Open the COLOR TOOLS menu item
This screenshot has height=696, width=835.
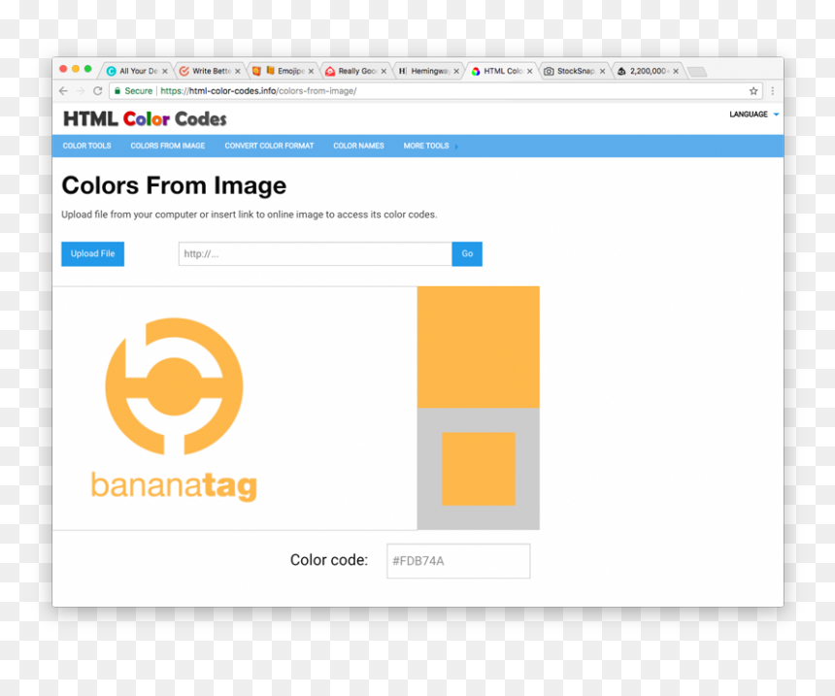(86, 146)
